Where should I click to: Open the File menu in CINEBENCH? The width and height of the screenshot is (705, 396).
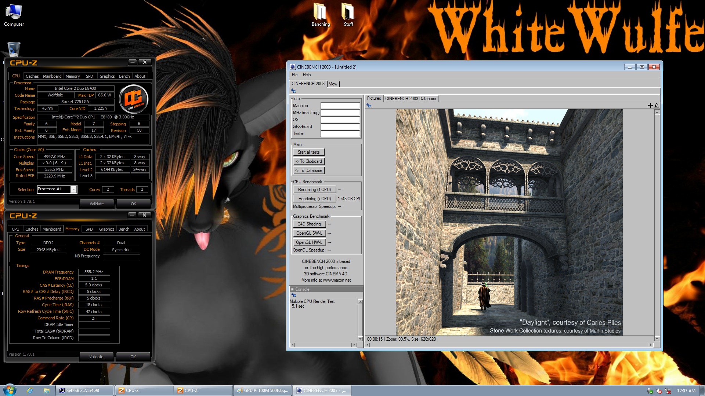(x=294, y=75)
